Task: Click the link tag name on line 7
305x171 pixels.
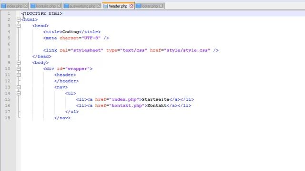Action: pyautogui.click(x=51, y=50)
